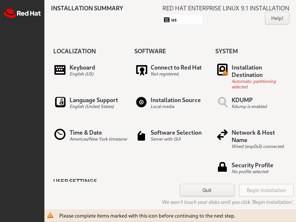The image size is (296, 222).
Task: Click 'Server with GUI' status text
Action: [x=166, y=139]
